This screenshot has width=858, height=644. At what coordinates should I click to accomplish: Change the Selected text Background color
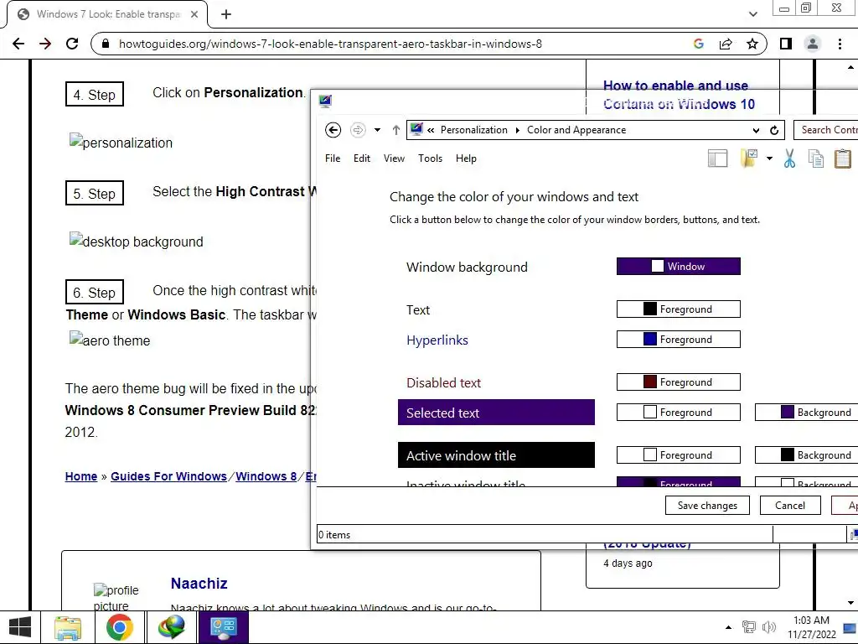(x=807, y=412)
